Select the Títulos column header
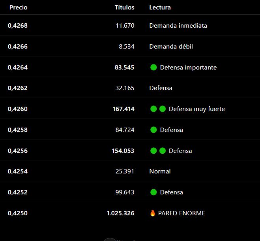 pyautogui.click(x=125, y=7)
